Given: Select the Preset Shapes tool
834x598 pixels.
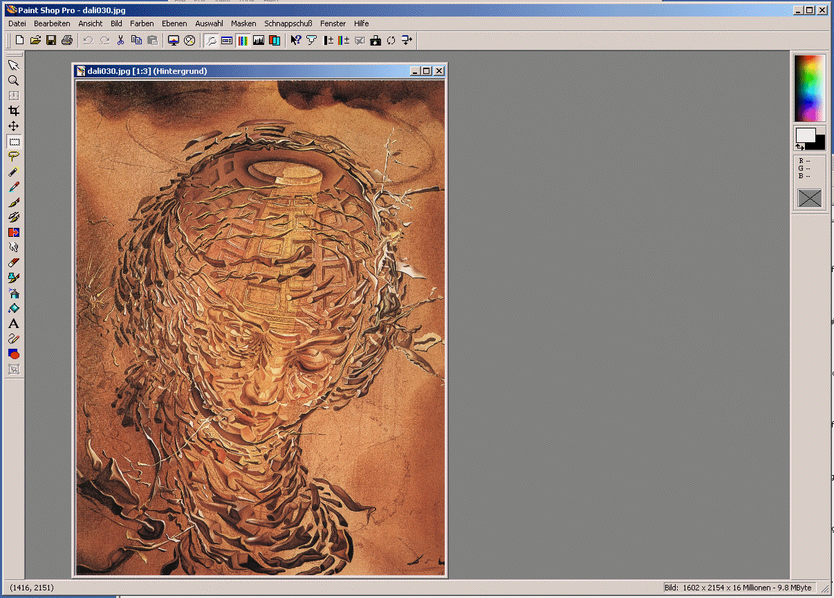Looking at the screenshot, I should [x=13, y=354].
